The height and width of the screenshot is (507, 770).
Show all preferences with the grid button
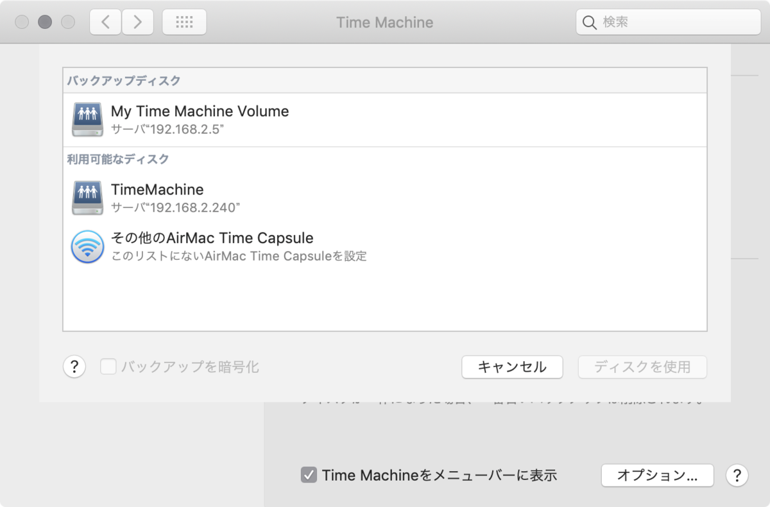tap(184, 22)
